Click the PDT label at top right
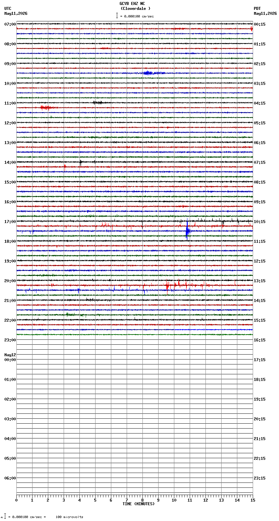Image resolution: width=279 pixels, height=521 pixels. click(x=257, y=9)
